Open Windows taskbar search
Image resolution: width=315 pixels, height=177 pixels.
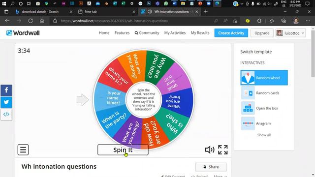tap(12, 3)
